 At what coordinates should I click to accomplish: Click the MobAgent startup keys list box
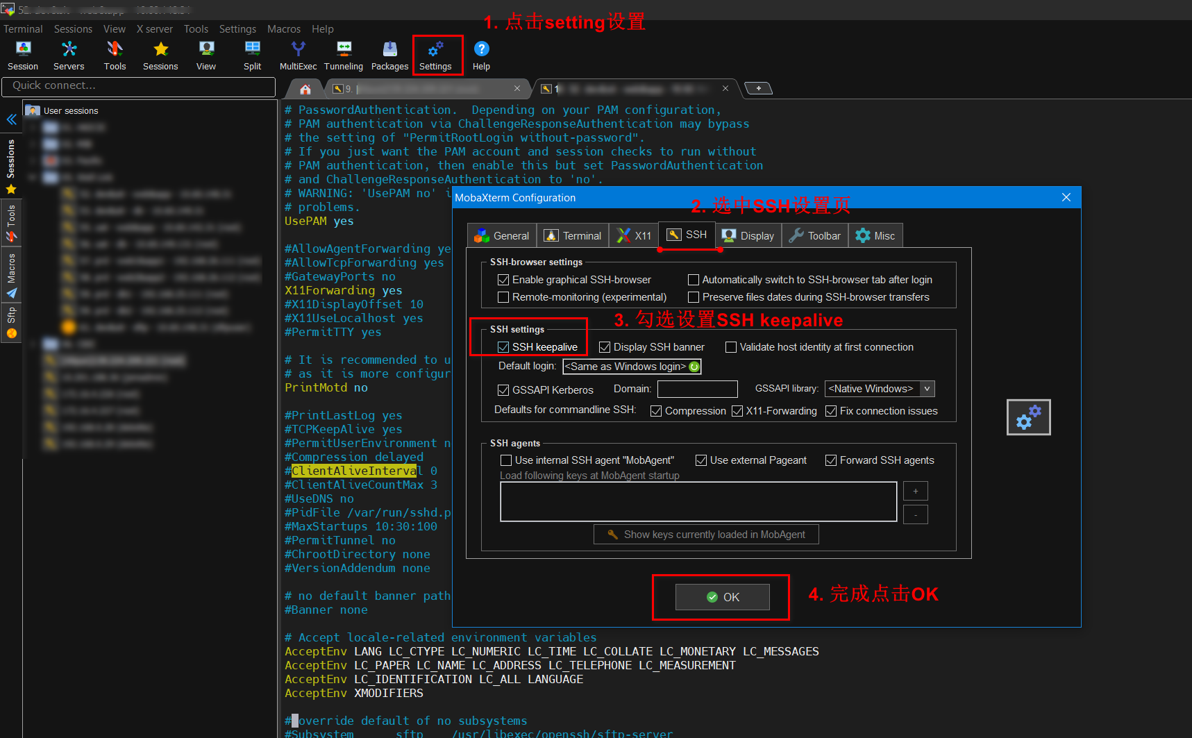tap(698, 501)
